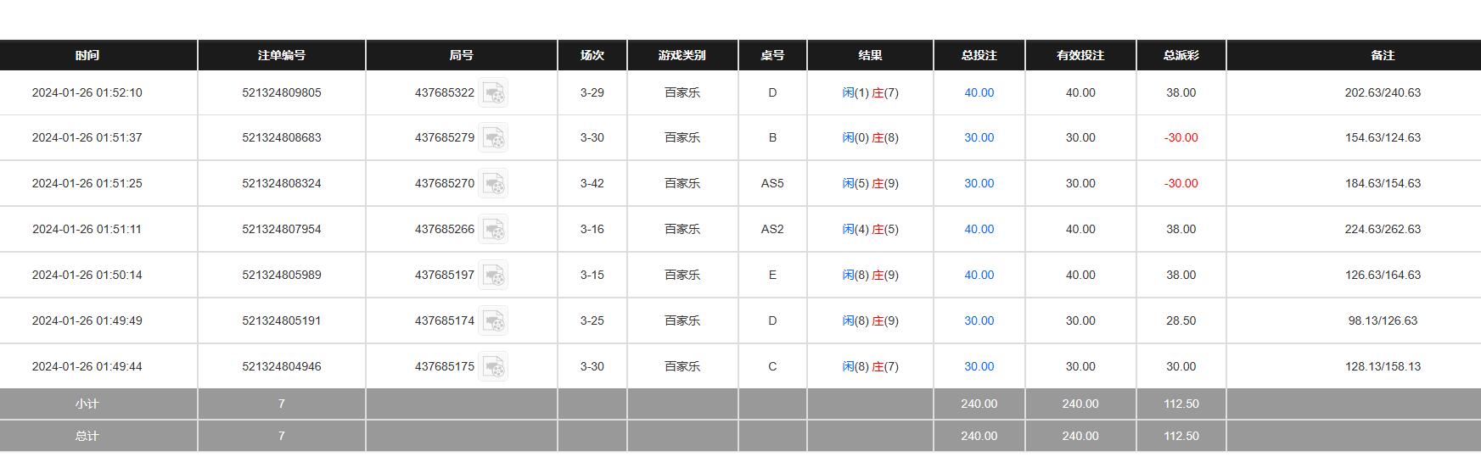The height and width of the screenshot is (468, 1481).
Task: Click the 桌号 column header
Action: point(772,55)
